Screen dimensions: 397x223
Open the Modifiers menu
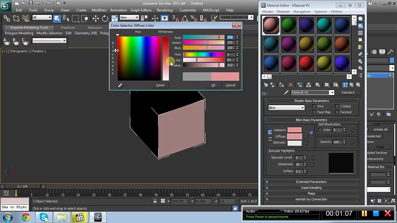[99, 10]
